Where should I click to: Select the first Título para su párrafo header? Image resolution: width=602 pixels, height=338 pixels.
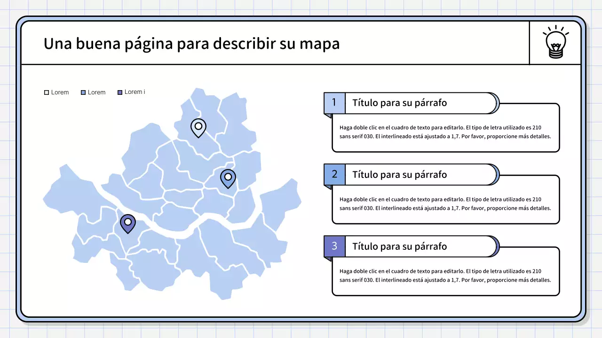pos(400,103)
